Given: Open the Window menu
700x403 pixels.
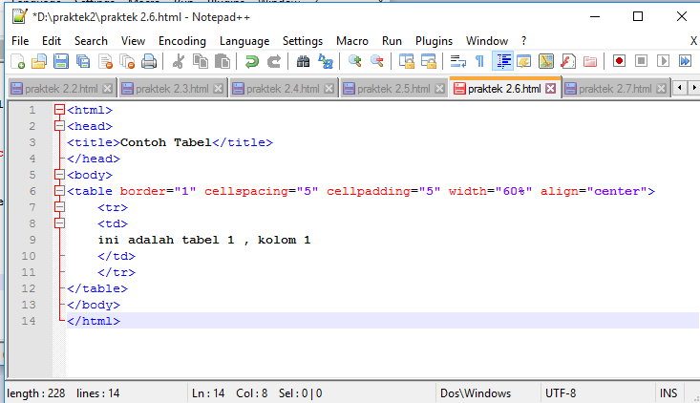Looking at the screenshot, I should 487,41.
